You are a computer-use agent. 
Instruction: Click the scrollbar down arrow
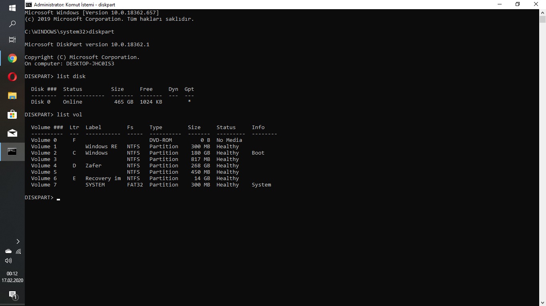542,302
